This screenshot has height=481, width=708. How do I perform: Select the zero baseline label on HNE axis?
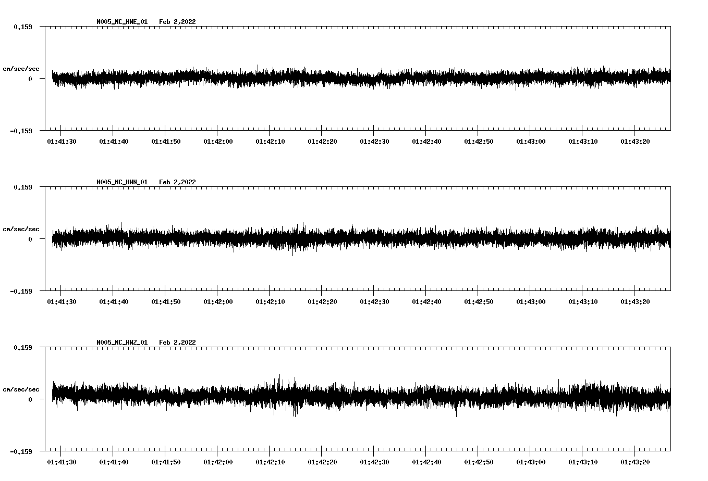click(x=30, y=79)
